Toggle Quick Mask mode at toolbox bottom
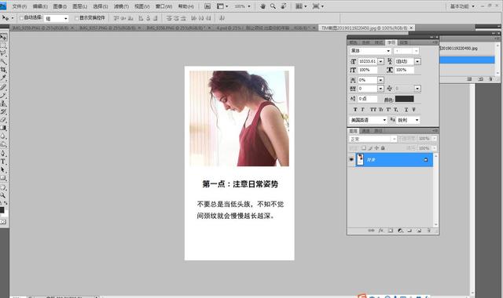The image size is (503, 298). (x=3, y=221)
